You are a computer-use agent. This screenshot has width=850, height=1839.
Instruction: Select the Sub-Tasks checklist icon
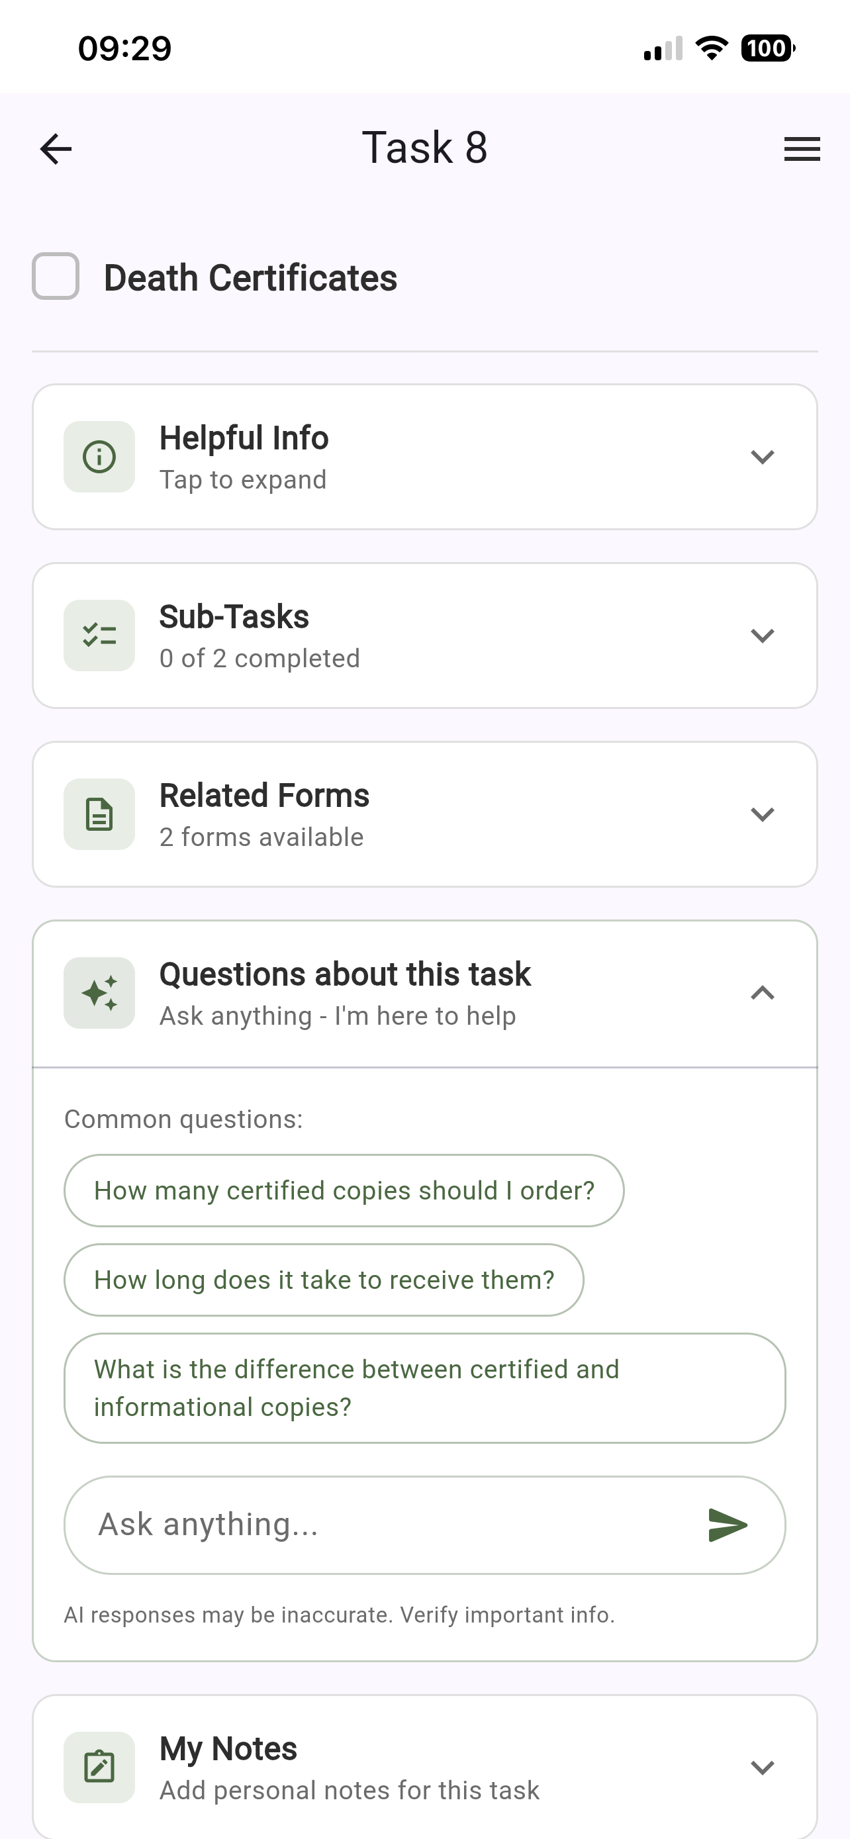click(99, 636)
